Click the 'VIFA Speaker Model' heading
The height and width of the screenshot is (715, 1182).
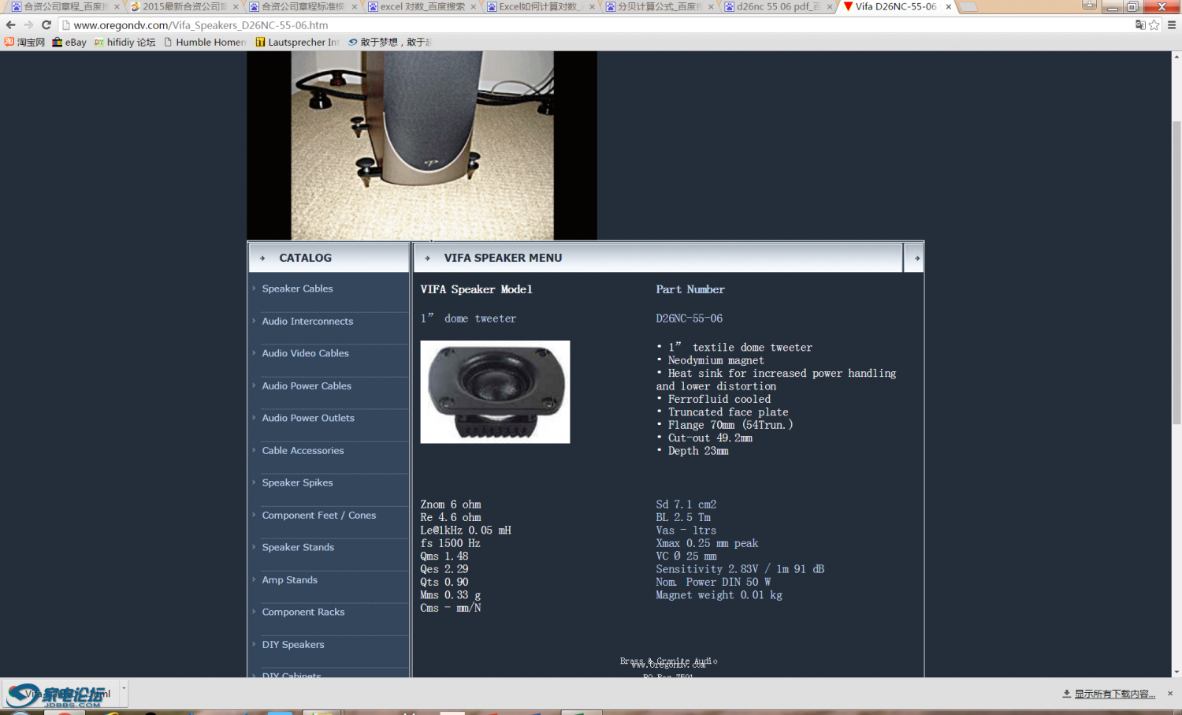click(476, 289)
